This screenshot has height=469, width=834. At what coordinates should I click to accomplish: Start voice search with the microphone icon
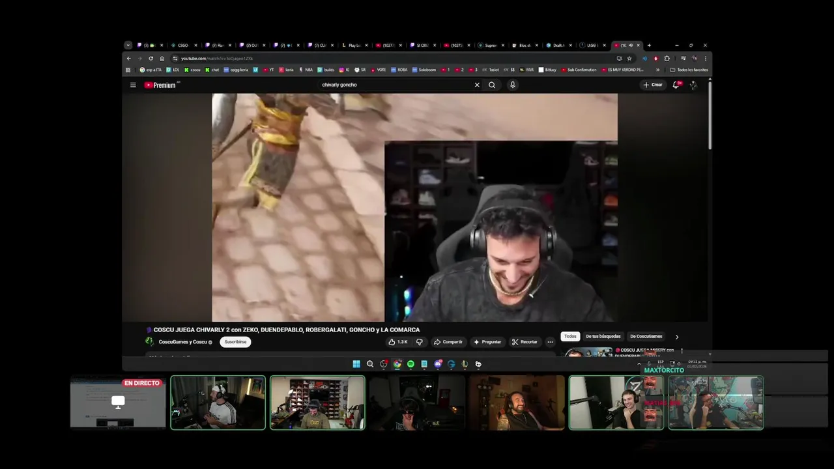point(513,85)
